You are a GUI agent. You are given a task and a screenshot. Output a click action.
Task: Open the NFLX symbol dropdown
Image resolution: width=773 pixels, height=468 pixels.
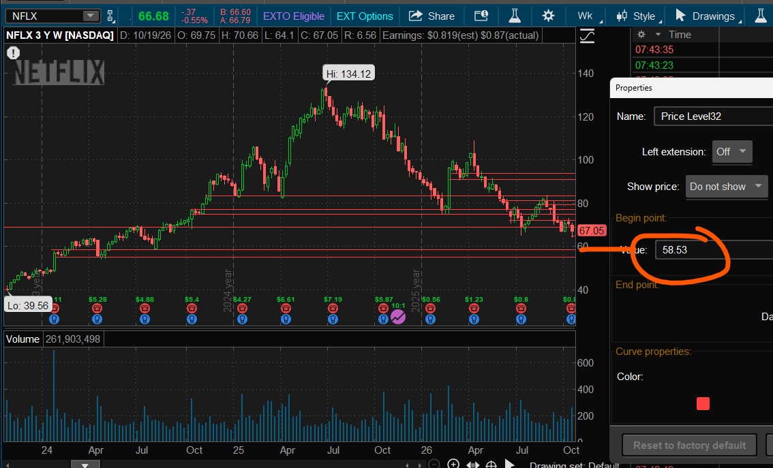90,16
